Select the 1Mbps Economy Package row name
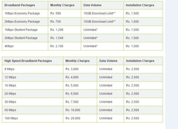The image size is (178, 129). click(22, 13)
